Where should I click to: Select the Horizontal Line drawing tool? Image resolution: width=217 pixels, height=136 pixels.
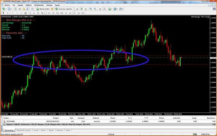pos(17,13)
